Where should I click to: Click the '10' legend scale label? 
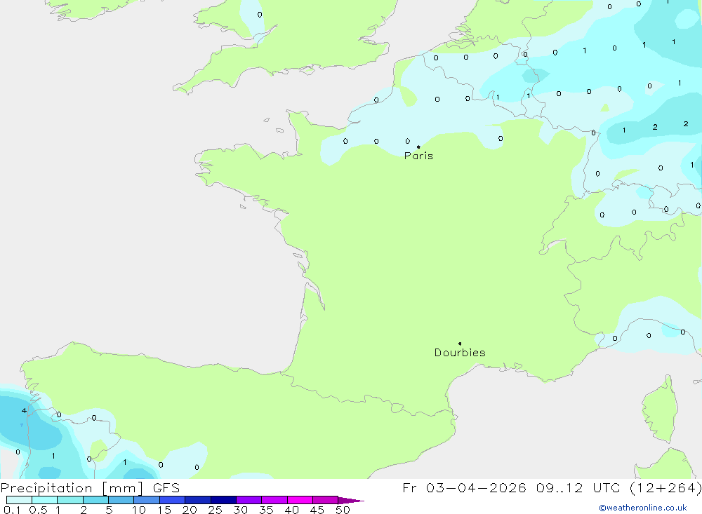point(139,510)
